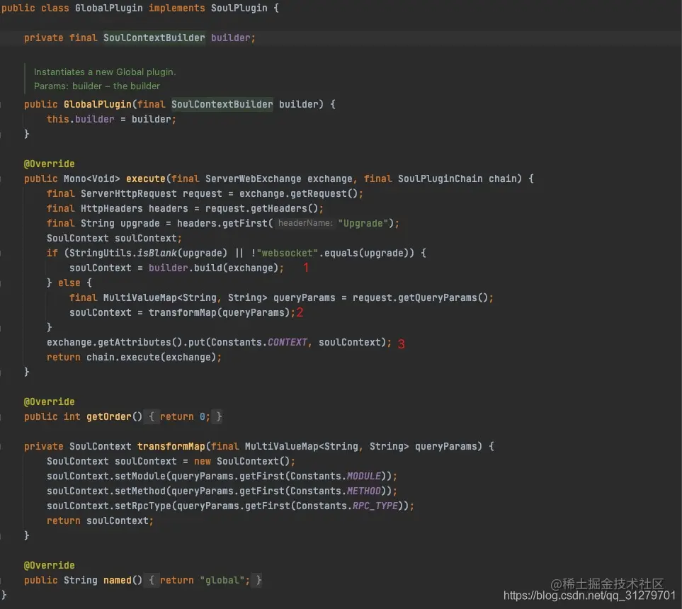Click the execute method name in its declaration
The image size is (682, 609).
pos(146,178)
